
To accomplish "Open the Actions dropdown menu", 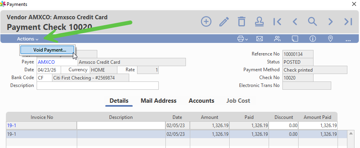I will [28, 39].
